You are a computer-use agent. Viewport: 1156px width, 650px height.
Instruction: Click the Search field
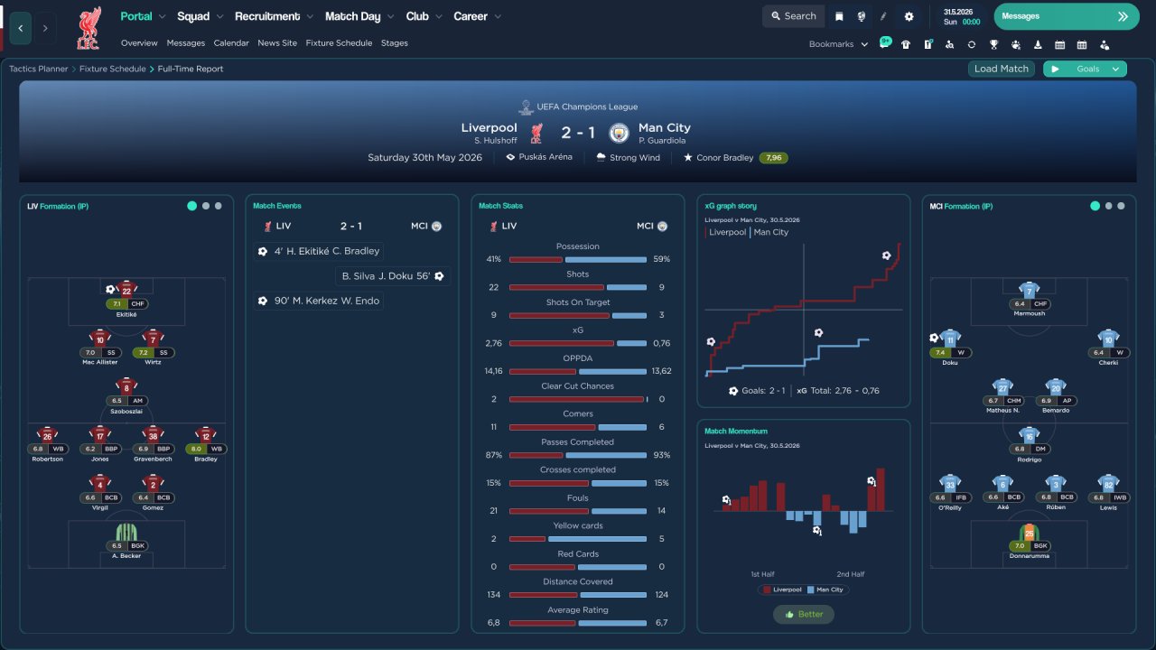pos(794,16)
